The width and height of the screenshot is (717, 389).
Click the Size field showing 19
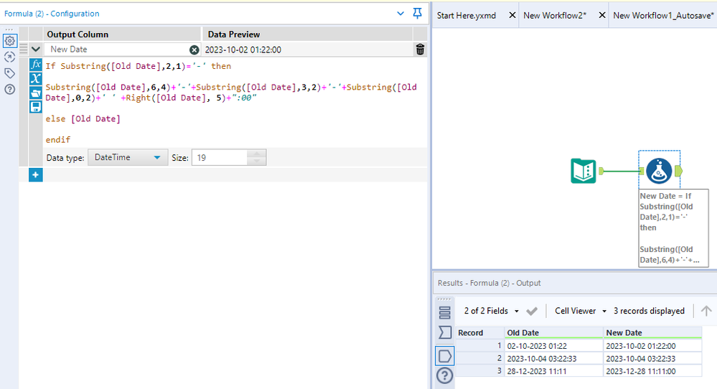click(220, 157)
